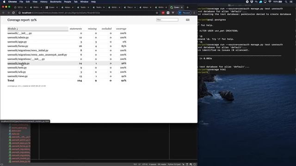Sort table by statements column
Image resolution: width=296 pixels, height=166 pixels.
(x=76, y=29)
